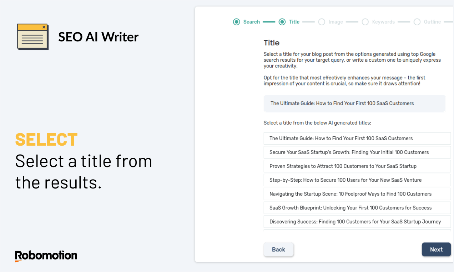Click the custom title input field
This screenshot has width=454, height=272.
click(354, 104)
